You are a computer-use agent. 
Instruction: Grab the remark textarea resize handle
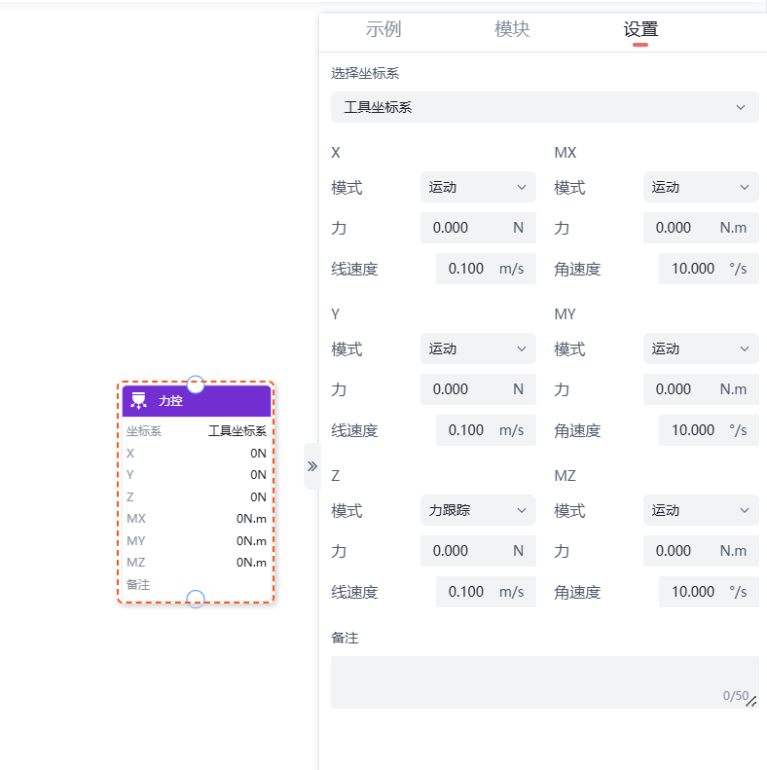[750, 700]
